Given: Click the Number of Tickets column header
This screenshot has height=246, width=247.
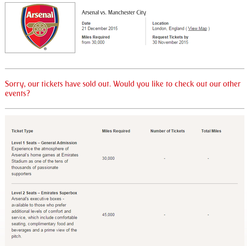Looking at the screenshot, I should click(x=168, y=131).
